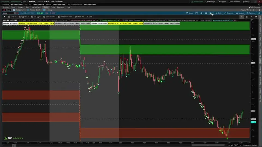Open the Tools main tab
262x147 pixels.
coord(52,7)
